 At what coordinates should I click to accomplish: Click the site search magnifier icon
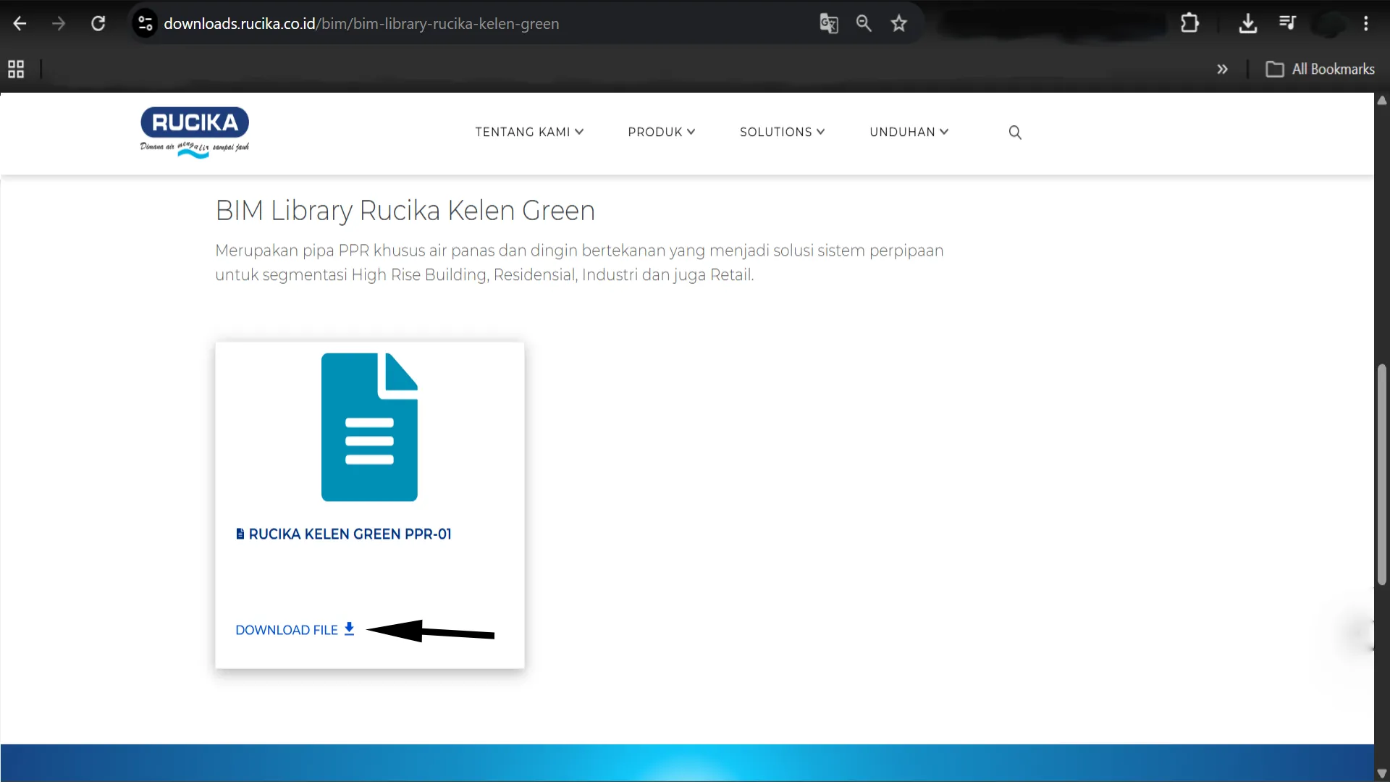(1015, 133)
